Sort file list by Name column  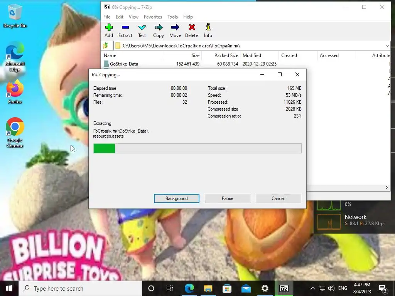click(132, 55)
